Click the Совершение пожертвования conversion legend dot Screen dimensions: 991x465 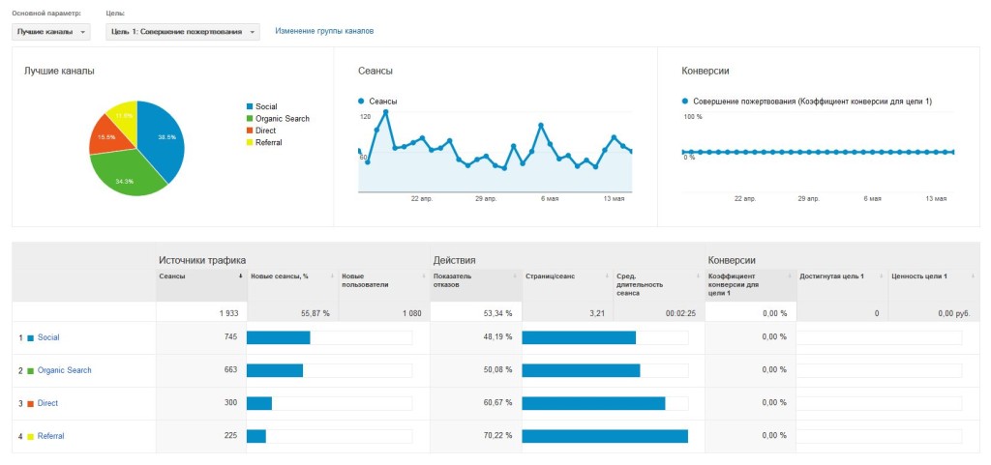pos(685,102)
